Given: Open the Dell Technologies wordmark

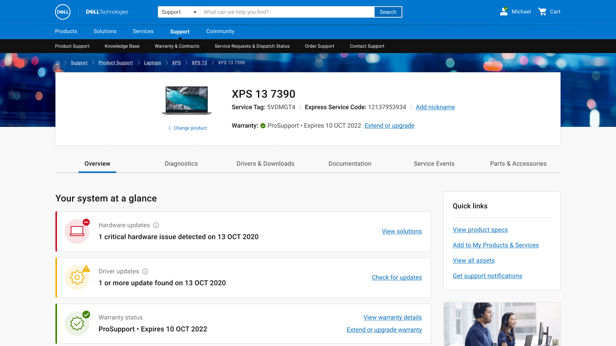Looking at the screenshot, I should click(107, 12).
